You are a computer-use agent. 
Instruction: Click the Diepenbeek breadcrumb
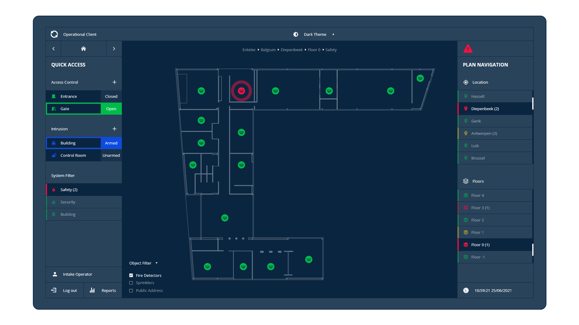click(x=292, y=50)
